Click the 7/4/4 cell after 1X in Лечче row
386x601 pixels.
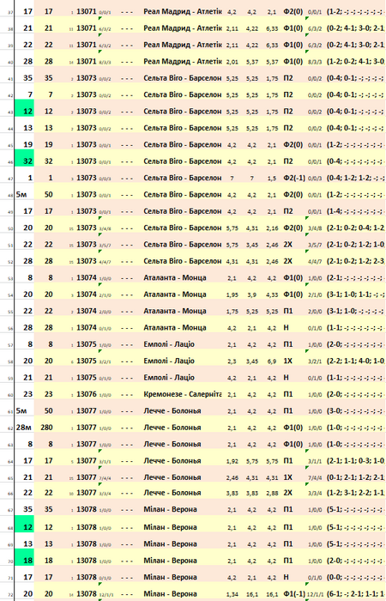pyautogui.click(x=315, y=478)
